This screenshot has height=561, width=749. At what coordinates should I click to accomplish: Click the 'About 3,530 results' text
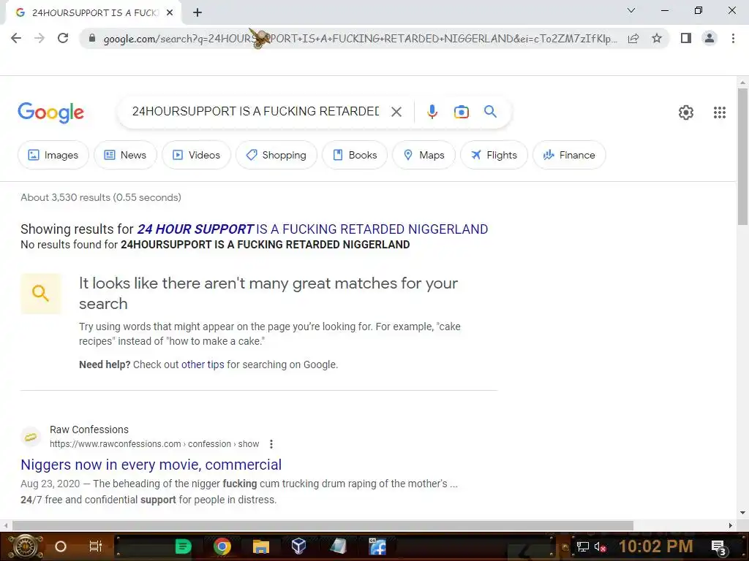click(x=101, y=197)
